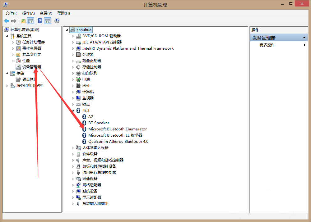Viewport: 311px width, 222px height.
Task: Collapse the 蓝牙 Bluetooth node
Action: pyautogui.click(x=73, y=111)
